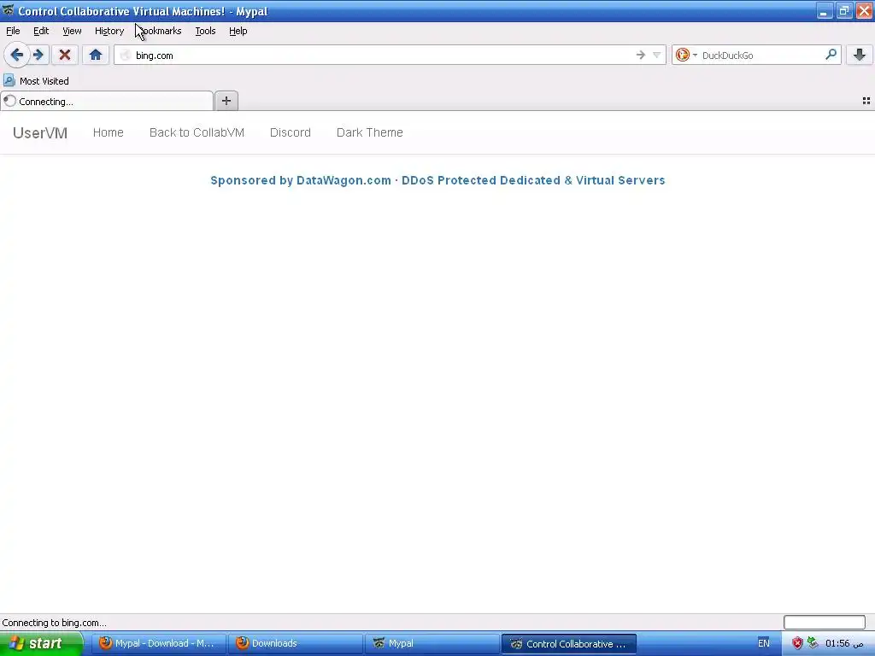875x656 pixels.
Task: Open the History menu
Action: [109, 31]
